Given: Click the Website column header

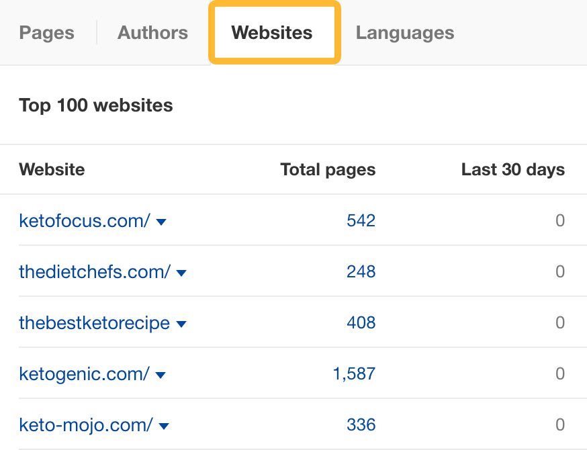Looking at the screenshot, I should (52, 169).
